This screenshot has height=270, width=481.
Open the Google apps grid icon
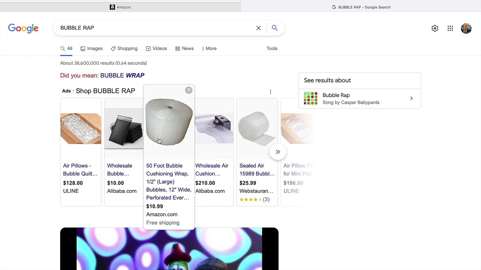coord(450,28)
